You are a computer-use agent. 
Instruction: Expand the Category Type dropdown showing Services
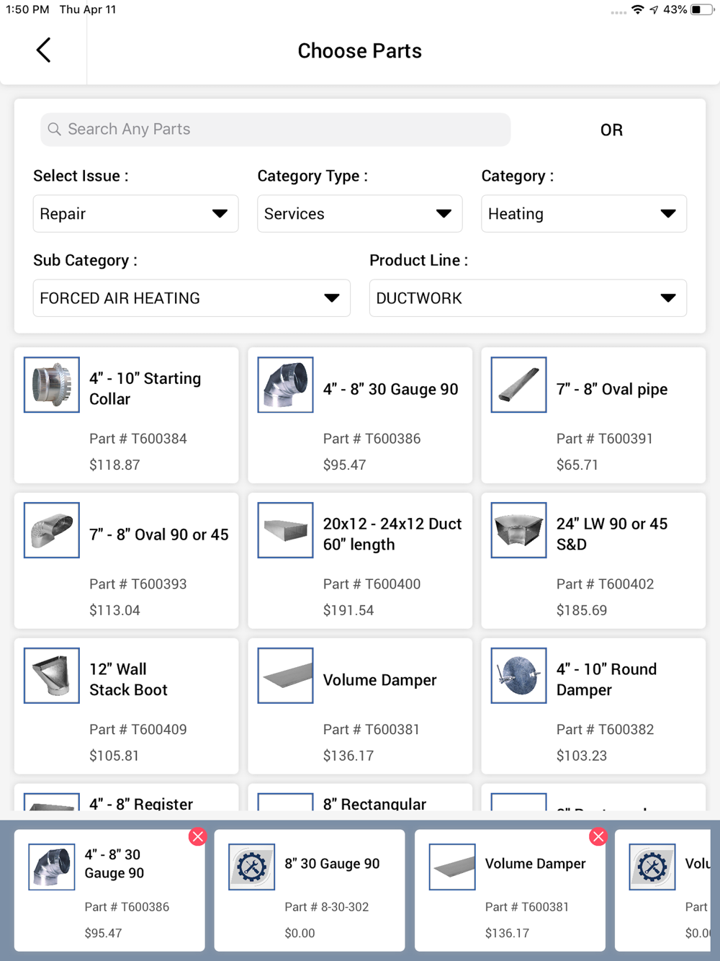coord(360,213)
